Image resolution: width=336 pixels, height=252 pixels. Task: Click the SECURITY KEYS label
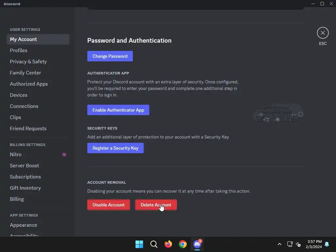click(x=102, y=128)
